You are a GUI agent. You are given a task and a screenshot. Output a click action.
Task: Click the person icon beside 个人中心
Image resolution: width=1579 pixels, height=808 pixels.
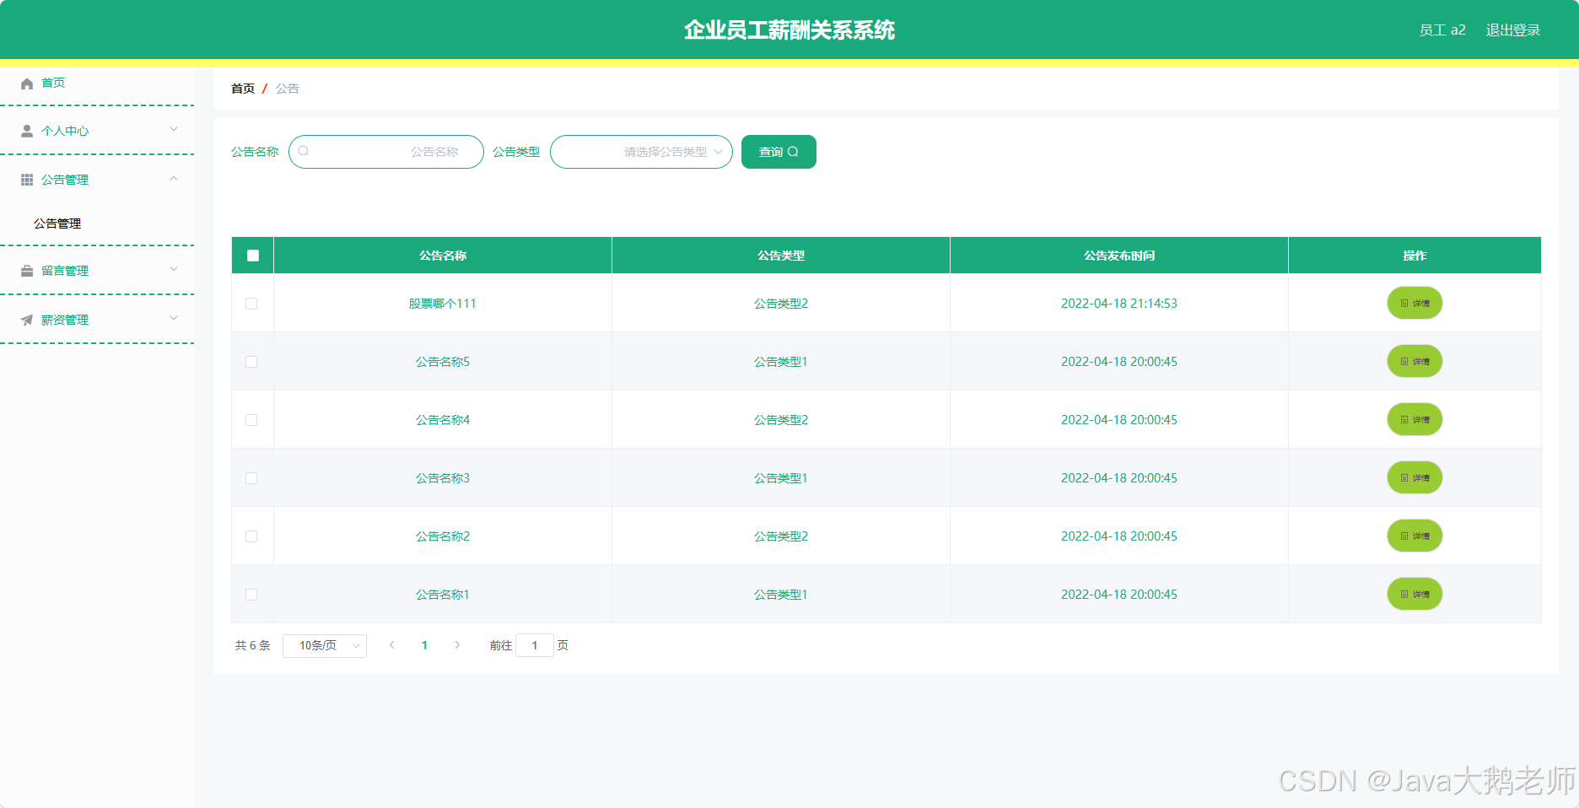click(x=27, y=131)
